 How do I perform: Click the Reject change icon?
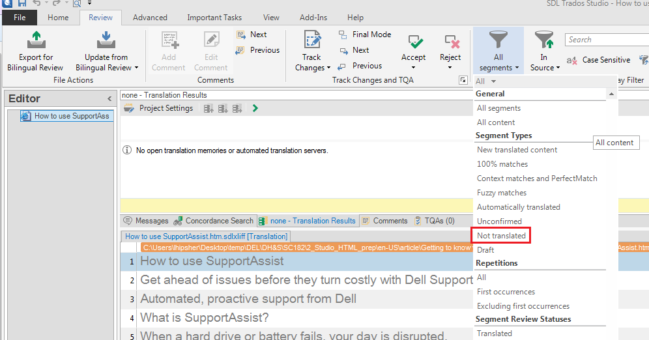[452, 42]
